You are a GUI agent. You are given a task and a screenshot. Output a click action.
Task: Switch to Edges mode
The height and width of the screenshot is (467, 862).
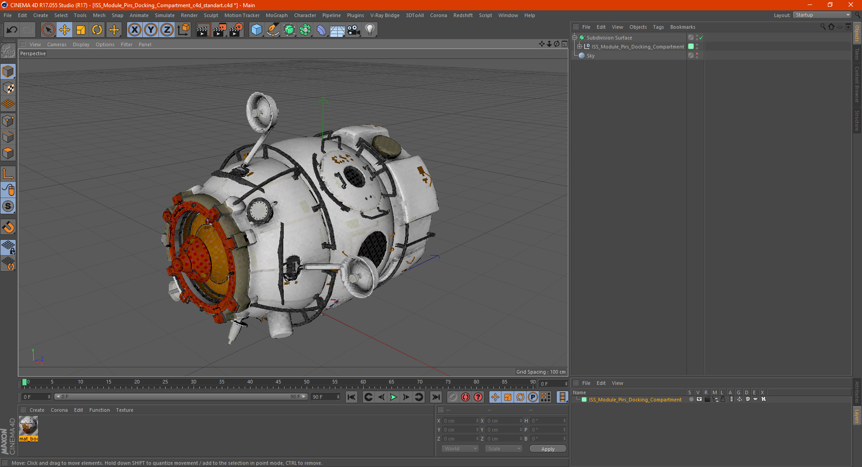tap(8, 137)
